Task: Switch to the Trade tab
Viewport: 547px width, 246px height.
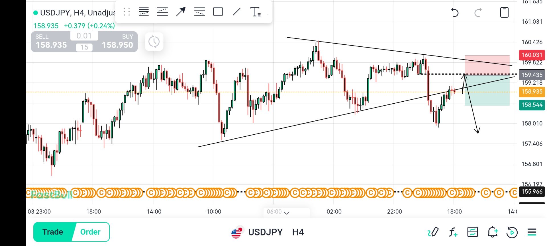Action: 53,232
